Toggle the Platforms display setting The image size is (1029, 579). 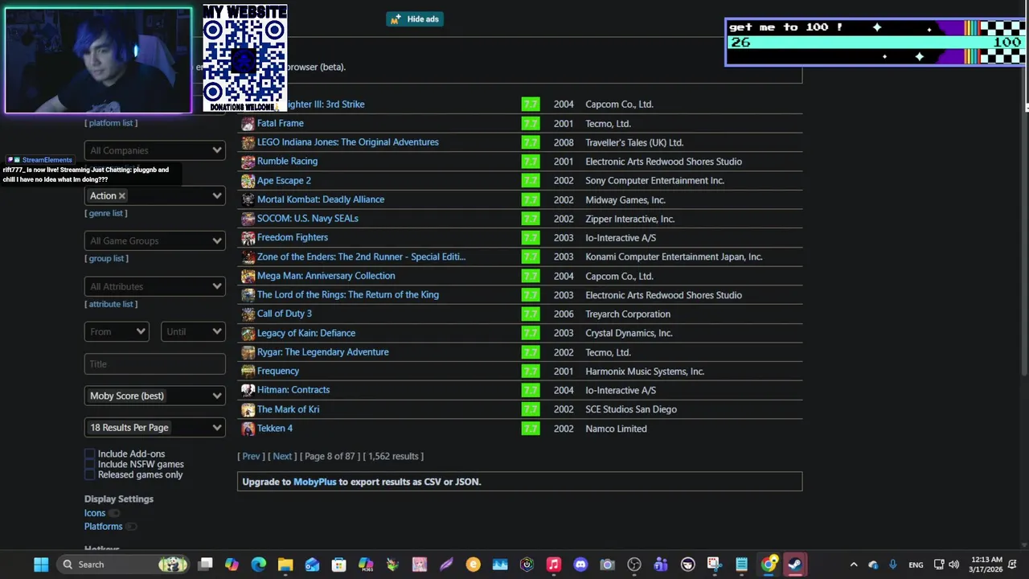click(131, 527)
